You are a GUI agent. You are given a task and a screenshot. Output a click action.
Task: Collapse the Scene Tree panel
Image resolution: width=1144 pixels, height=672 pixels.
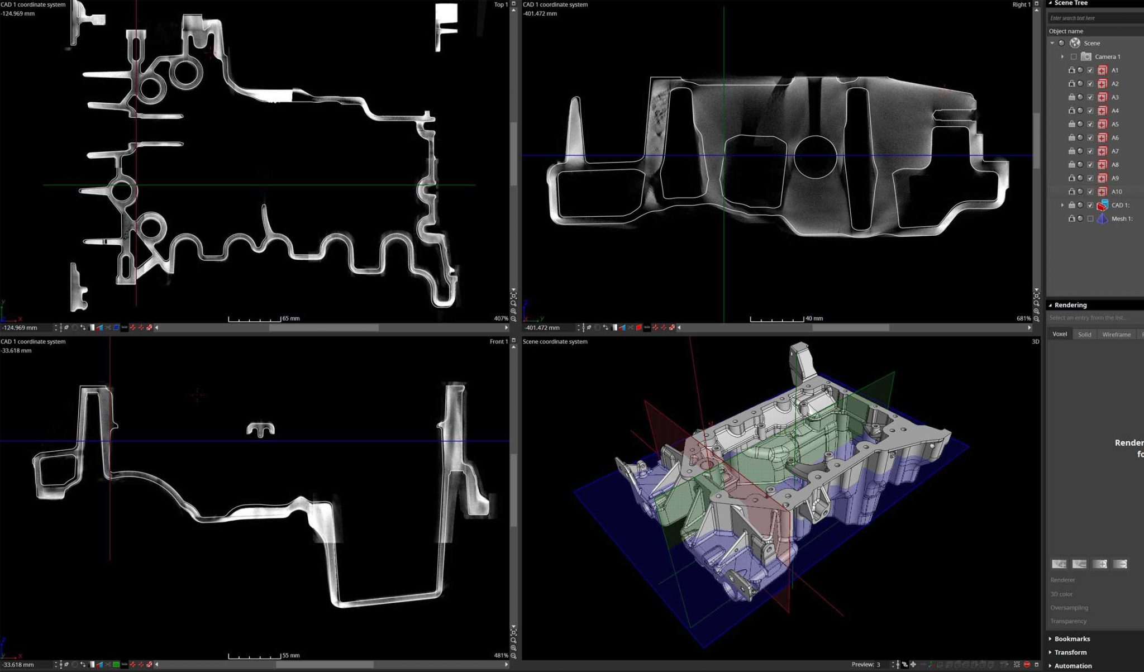1051,3
